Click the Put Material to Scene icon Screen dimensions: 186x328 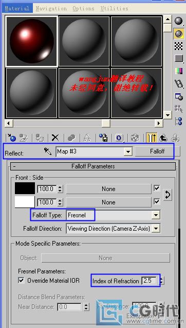click(x=24, y=138)
